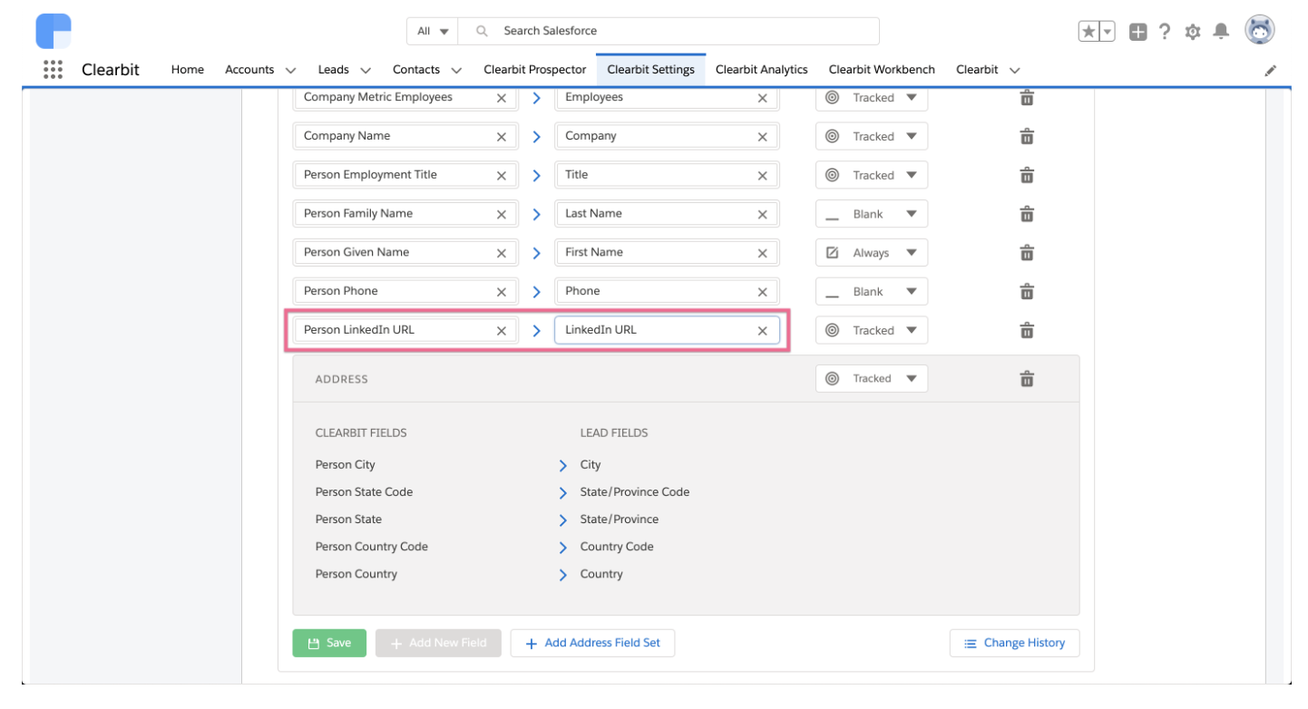Viewport: 1308px width, 709px height.
Task: Open Tracked dropdown for Title row
Action: pyautogui.click(x=872, y=175)
